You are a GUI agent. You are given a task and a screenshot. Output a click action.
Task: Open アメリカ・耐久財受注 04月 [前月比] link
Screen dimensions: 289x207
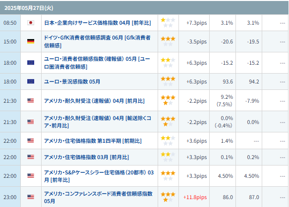click(x=94, y=101)
